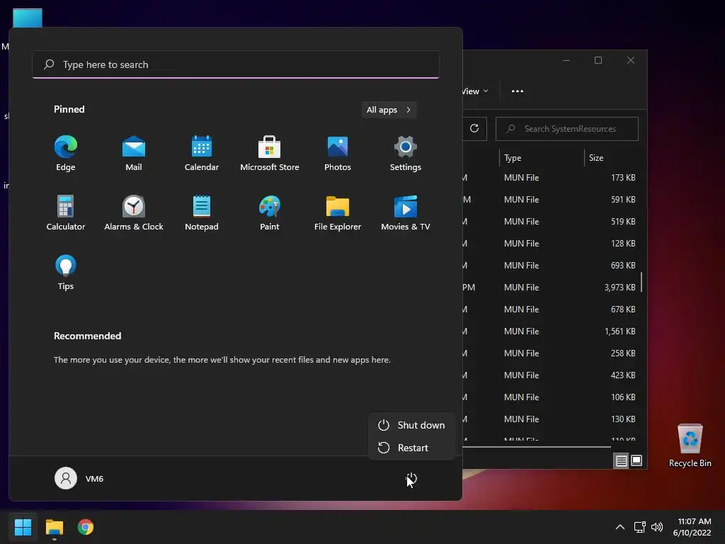The height and width of the screenshot is (544, 725).
Task: Select the file row sized 258 KB
Action: click(x=551, y=353)
